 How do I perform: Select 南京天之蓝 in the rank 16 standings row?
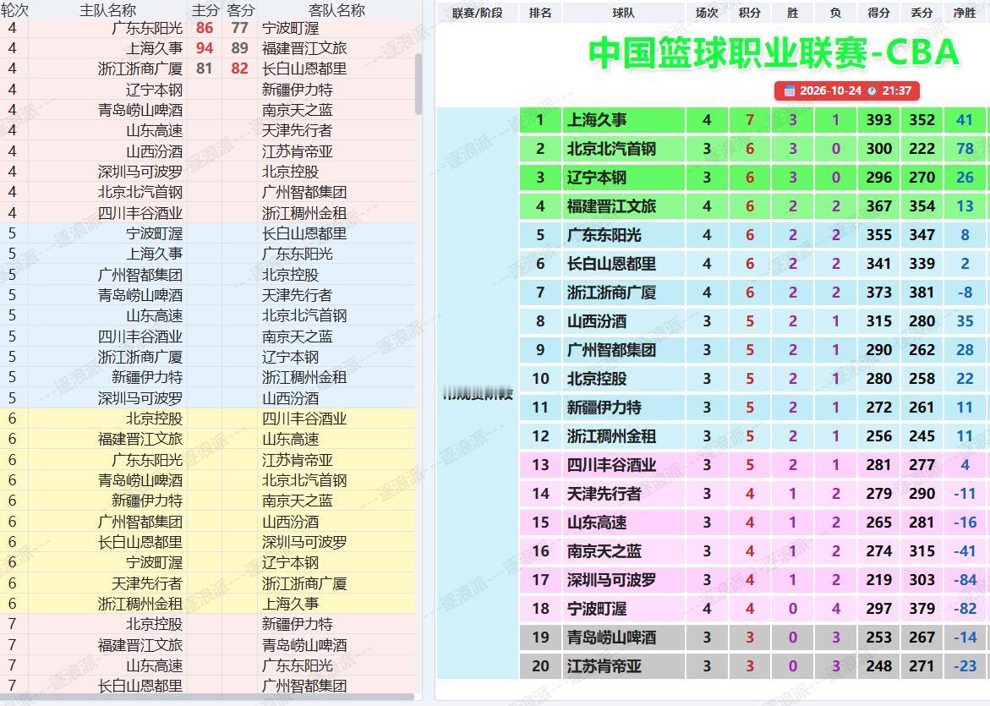(x=604, y=551)
